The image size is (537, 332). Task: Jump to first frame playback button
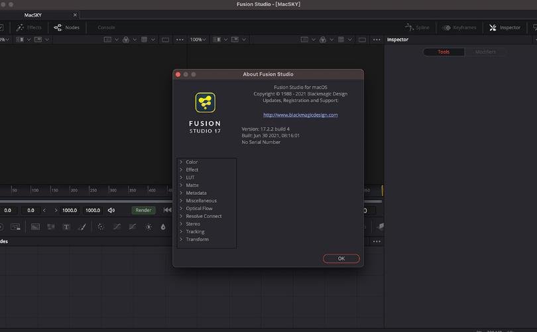point(167,210)
